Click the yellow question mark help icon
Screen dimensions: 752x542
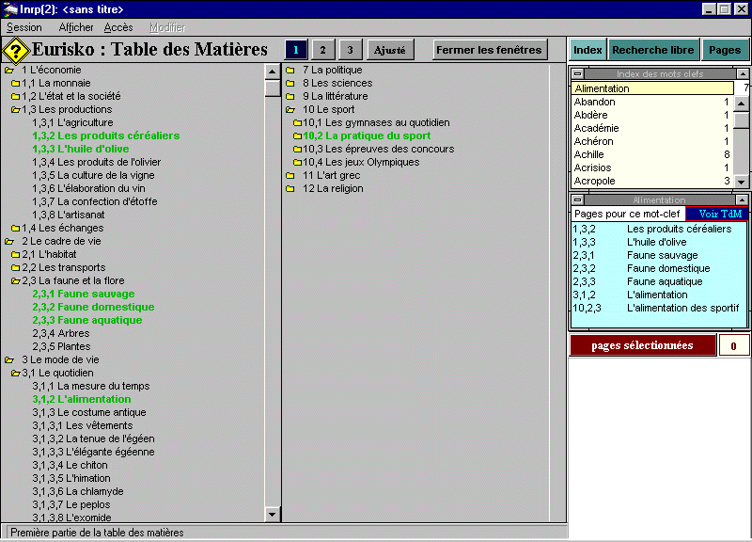point(16,51)
